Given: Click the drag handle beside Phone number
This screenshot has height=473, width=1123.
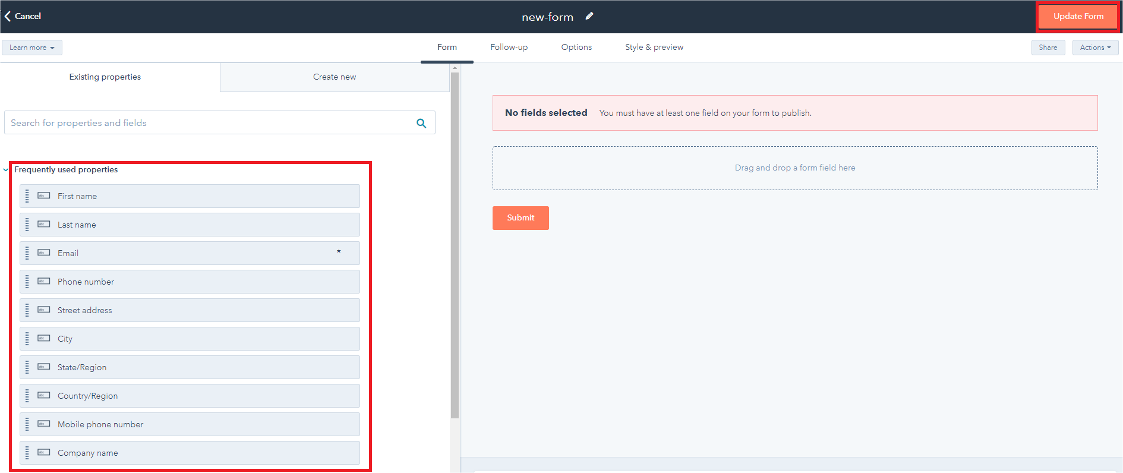Looking at the screenshot, I should [27, 282].
